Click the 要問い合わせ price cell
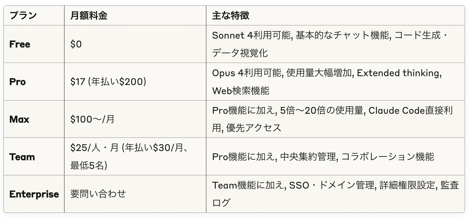 click(x=98, y=194)
